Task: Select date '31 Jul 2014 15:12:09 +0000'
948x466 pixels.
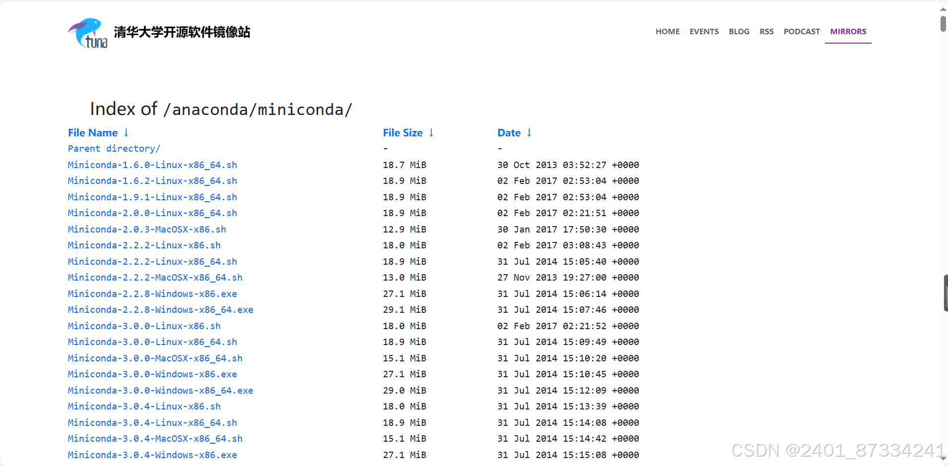Action: click(568, 390)
